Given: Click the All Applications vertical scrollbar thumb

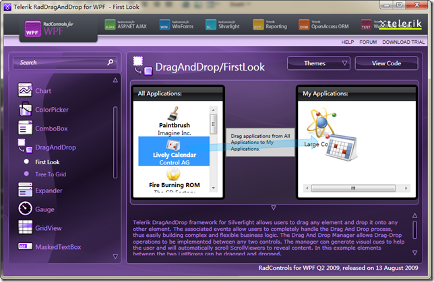Looking at the screenshot, I should point(213,124).
